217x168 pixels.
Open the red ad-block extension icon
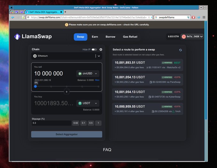click(193, 17)
